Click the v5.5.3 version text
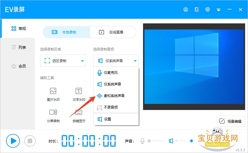The image size is (248, 153). click(x=240, y=150)
